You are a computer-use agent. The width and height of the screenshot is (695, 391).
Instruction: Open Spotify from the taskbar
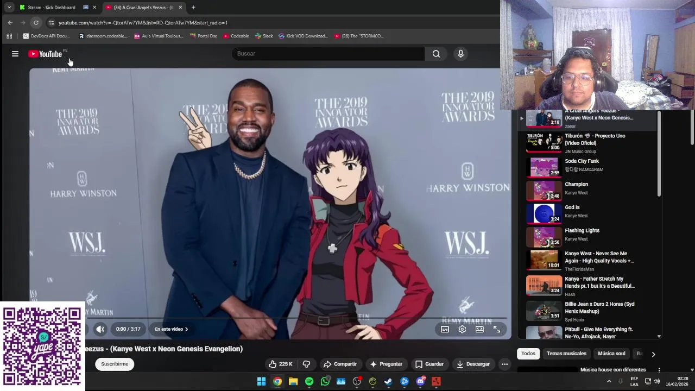(309, 382)
